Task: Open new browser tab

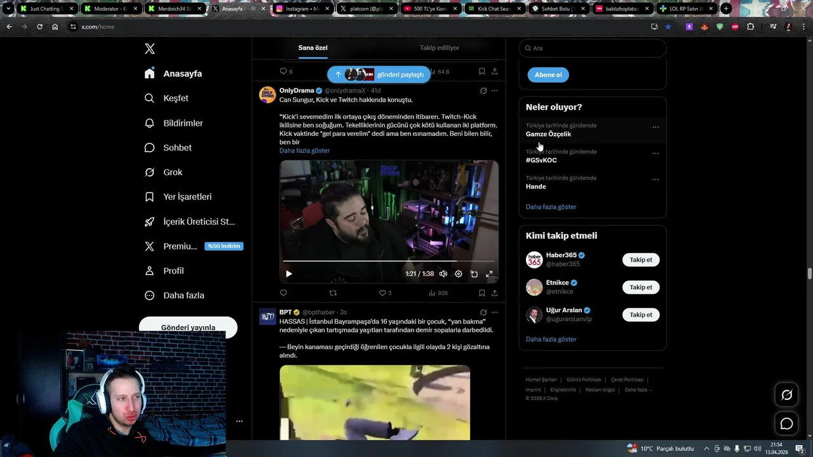Action: coord(726,9)
